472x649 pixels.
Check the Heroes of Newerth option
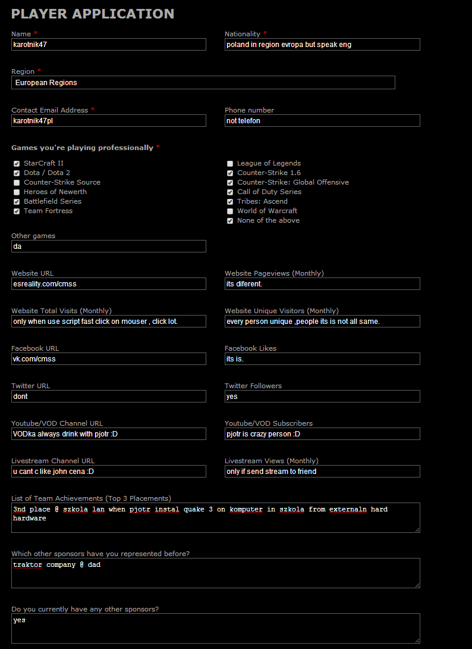(x=17, y=192)
